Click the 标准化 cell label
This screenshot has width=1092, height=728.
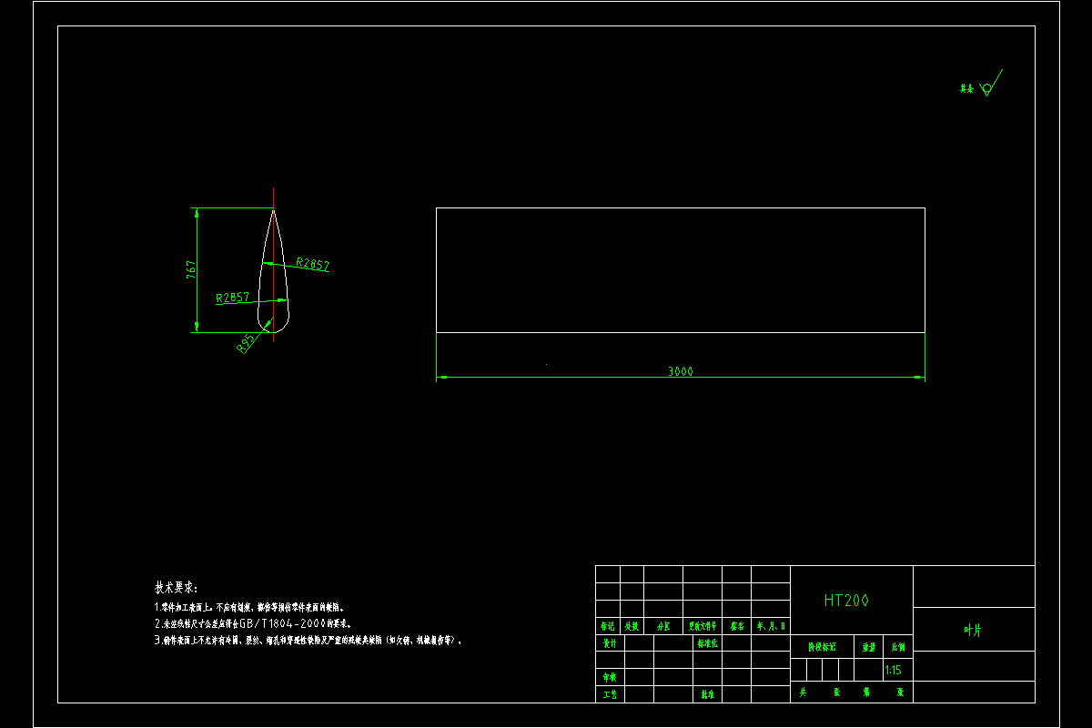(707, 642)
